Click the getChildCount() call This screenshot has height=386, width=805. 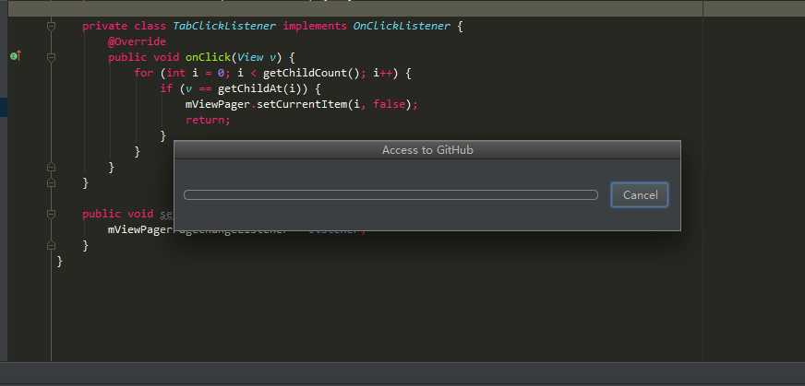pyautogui.click(x=311, y=74)
